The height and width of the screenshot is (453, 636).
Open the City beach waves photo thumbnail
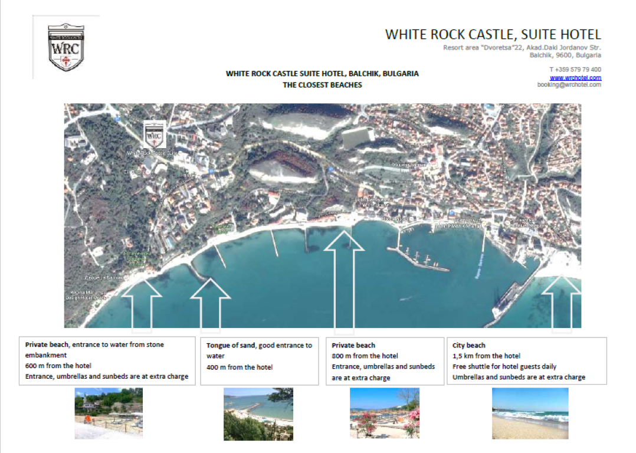[x=530, y=413]
